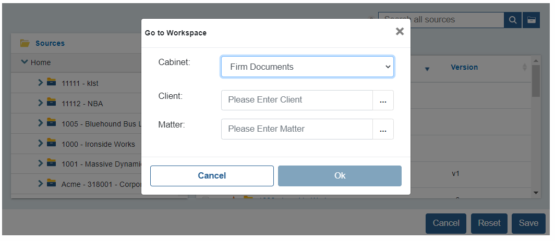Click the 11112 - NBA folder icon
This screenshot has height=241, width=555.
pyautogui.click(x=51, y=103)
